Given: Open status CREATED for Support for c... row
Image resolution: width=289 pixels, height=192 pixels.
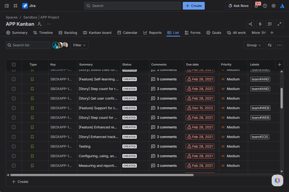Looking at the screenshot, I should 130,108.
